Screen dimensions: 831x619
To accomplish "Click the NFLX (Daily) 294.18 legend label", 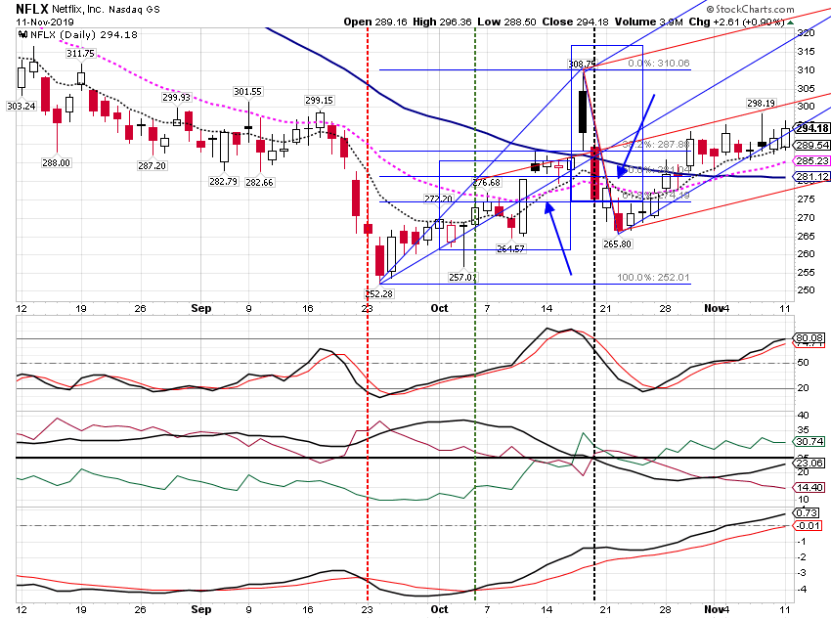I will pos(84,35).
